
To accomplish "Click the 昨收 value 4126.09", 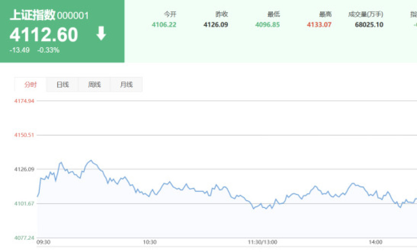I will [x=216, y=25].
